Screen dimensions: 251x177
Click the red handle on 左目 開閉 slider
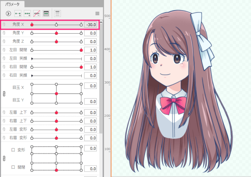81,50
